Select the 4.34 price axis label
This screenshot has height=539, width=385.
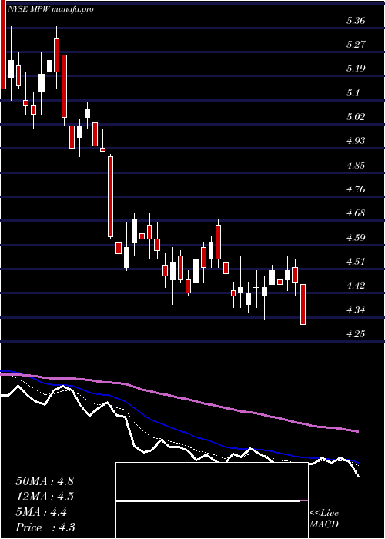(x=356, y=310)
